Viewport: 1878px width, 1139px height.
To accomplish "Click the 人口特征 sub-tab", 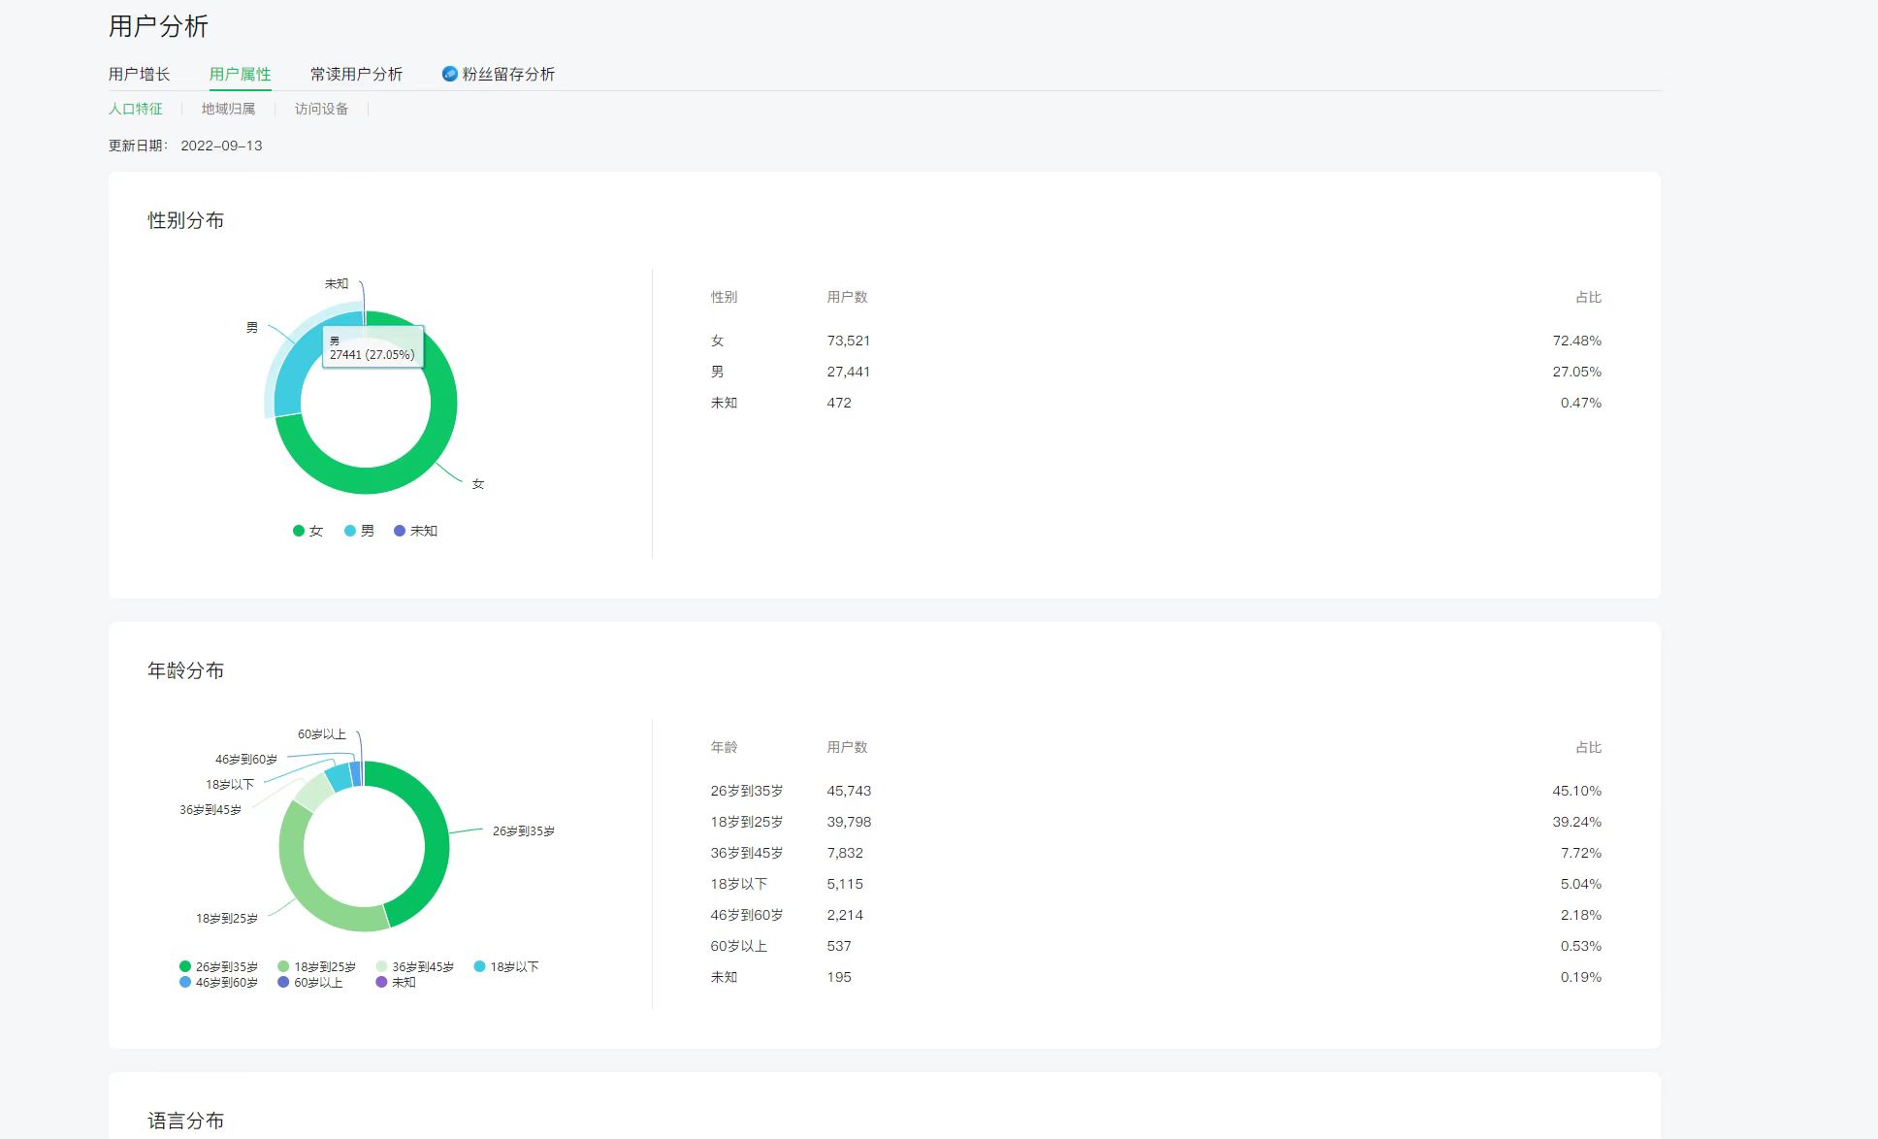I will click(x=135, y=109).
